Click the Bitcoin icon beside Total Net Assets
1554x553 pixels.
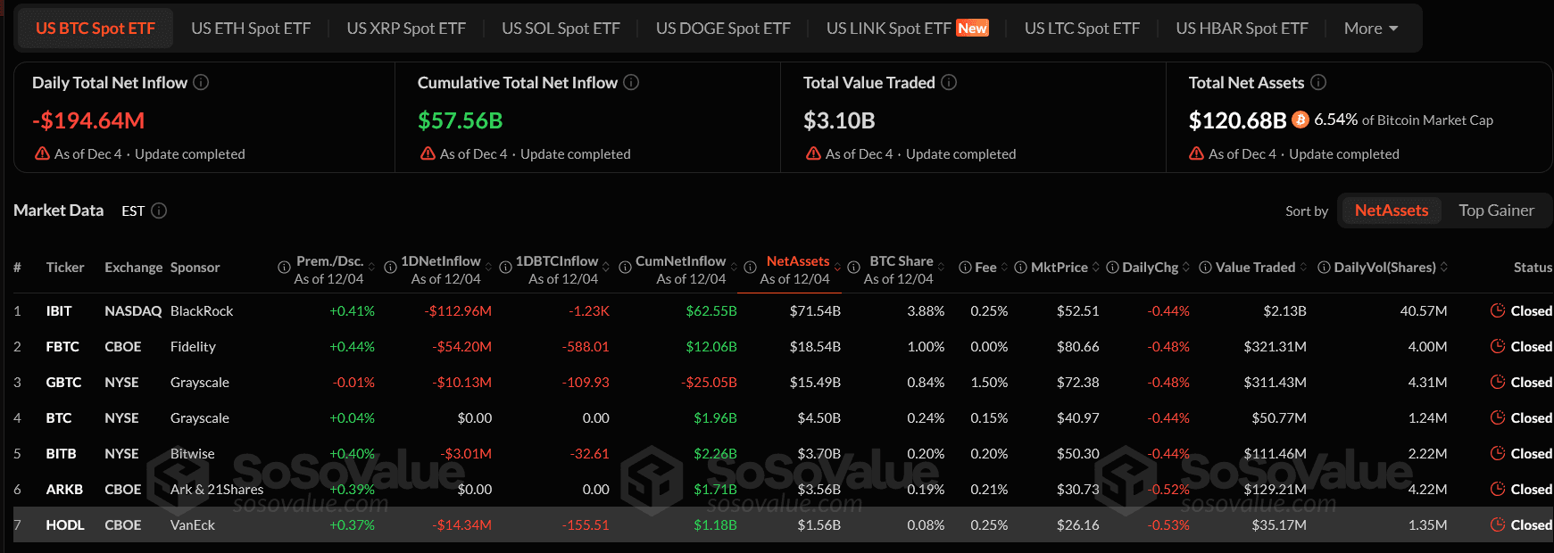point(1300,120)
